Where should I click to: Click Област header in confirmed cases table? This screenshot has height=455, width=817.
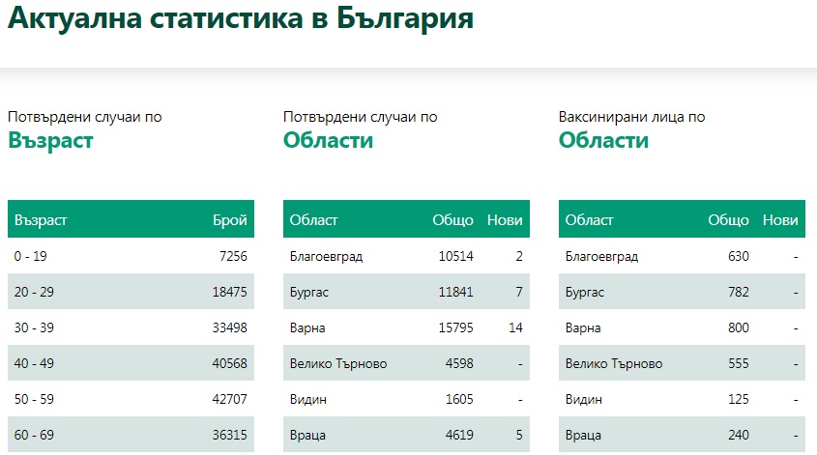click(x=313, y=219)
